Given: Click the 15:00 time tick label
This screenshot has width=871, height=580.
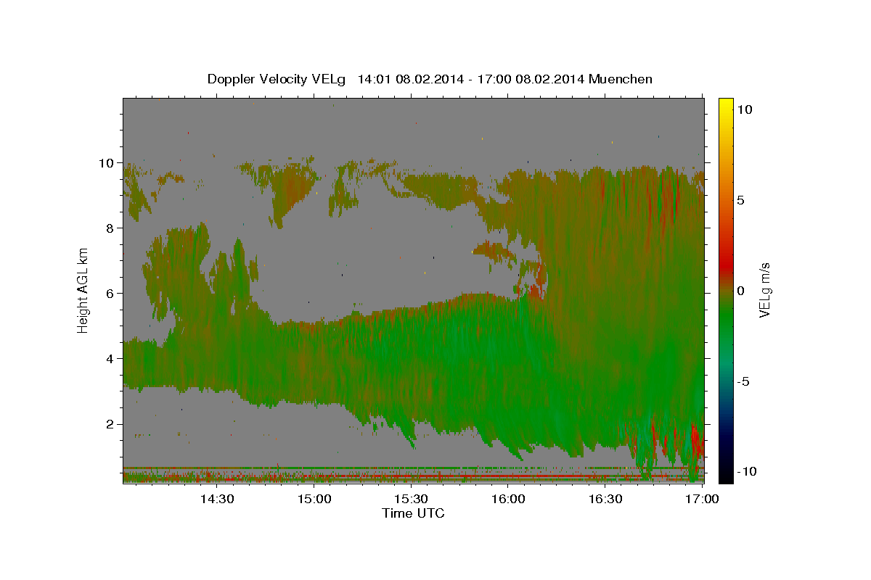Looking at the screenshot, I should click(x=314, y=499).
